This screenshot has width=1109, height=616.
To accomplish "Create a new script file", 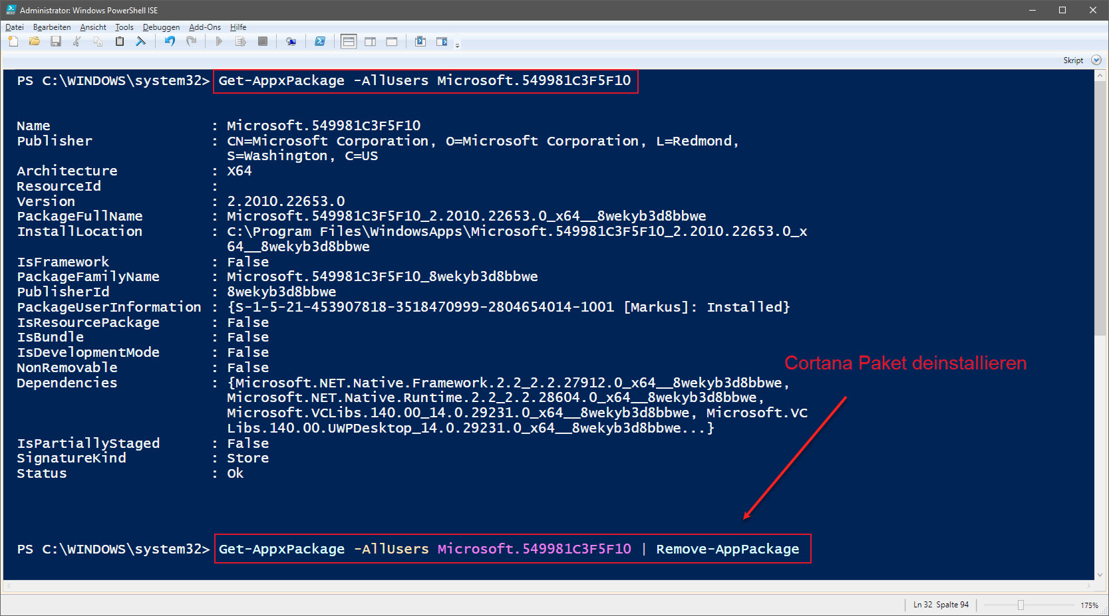I will point(13,41).
